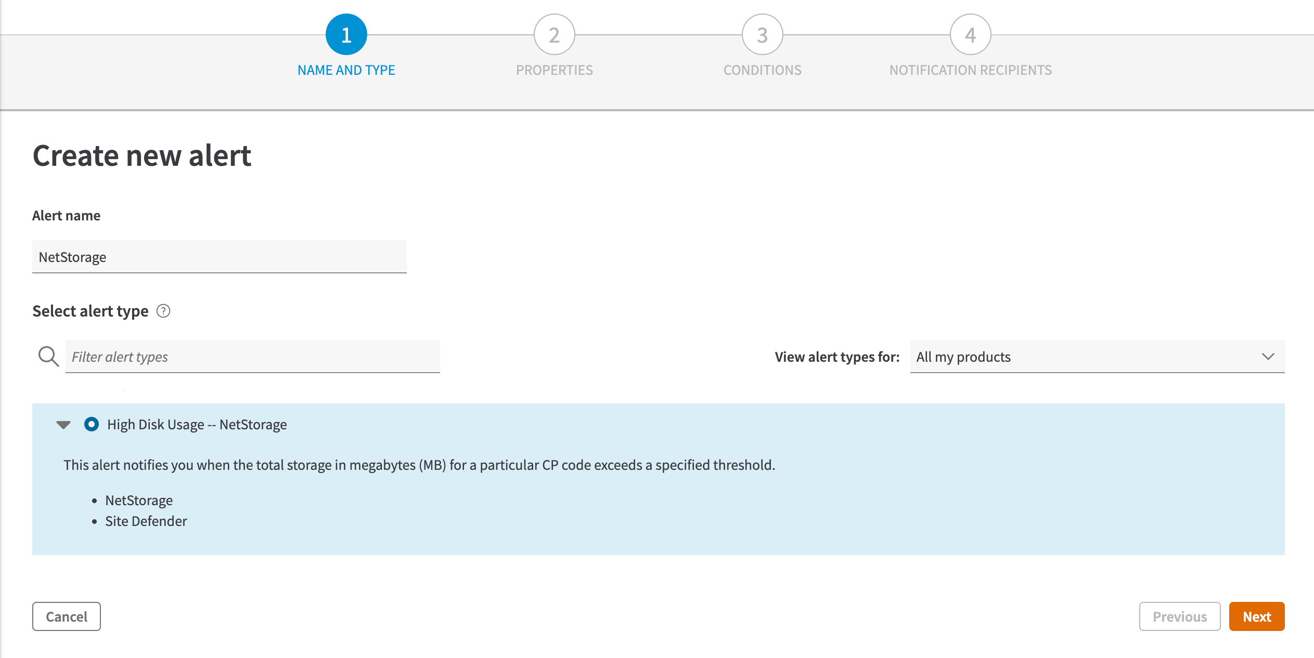The height and width of the screenshot is (658, 1314).
Task: Click the Filter alert types field
Action: coord(252,357)
